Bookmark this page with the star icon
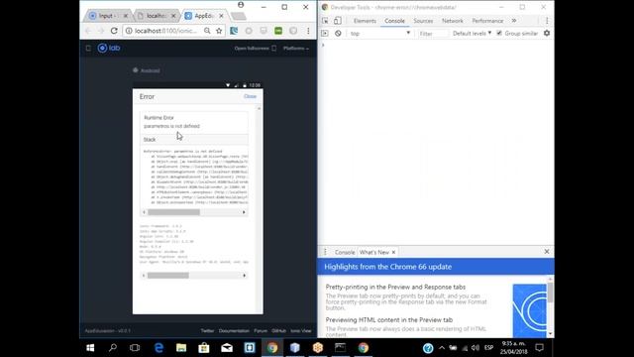 pos(219,31)
